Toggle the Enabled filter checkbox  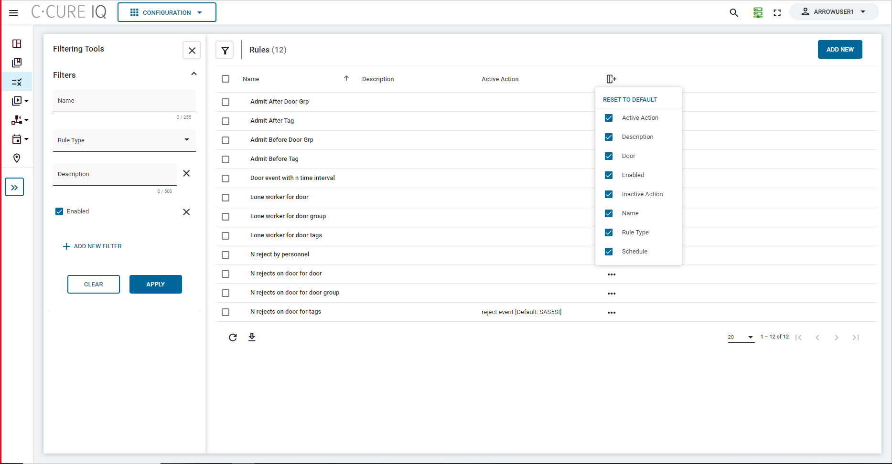point(59,211)
